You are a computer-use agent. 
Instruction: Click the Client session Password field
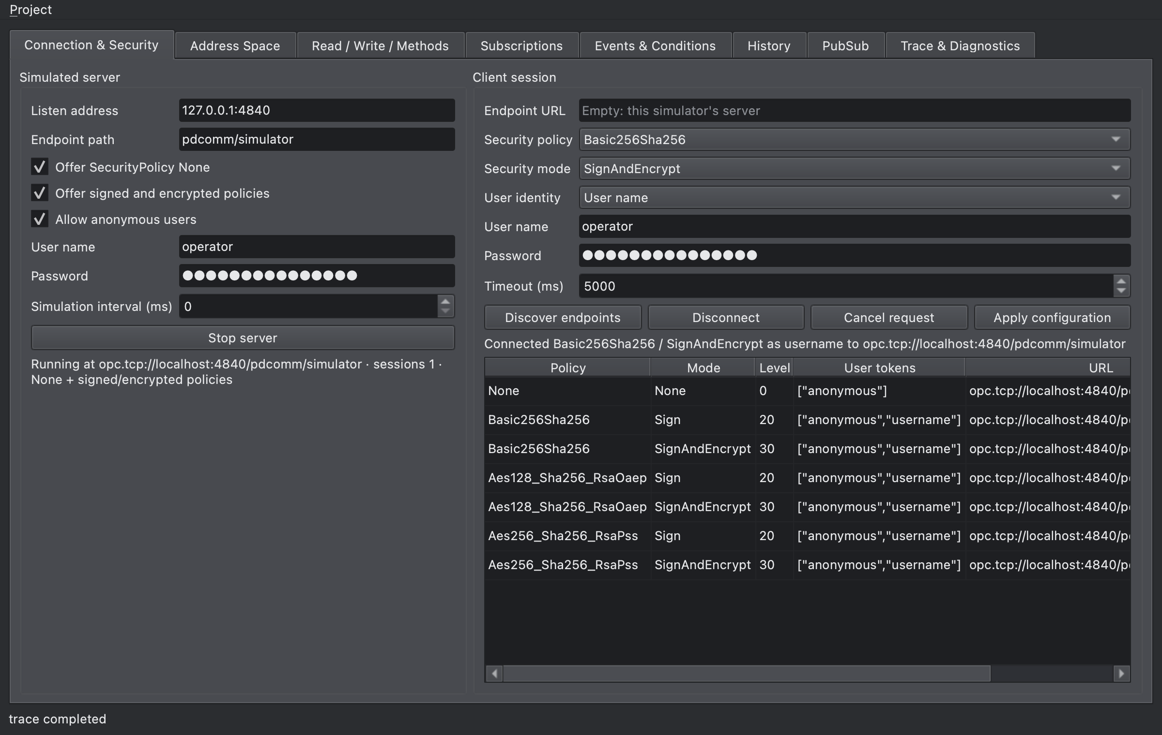(x=855, y=255)
